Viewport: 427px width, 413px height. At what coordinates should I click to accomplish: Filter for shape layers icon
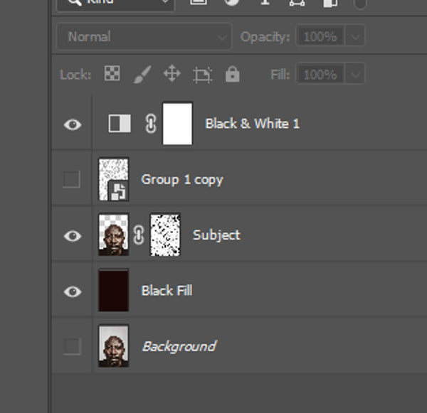pos(297,2)
